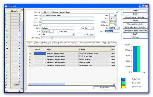Click the Místo field containing Anaheim

pyautogui.click(x=58, y=28)
